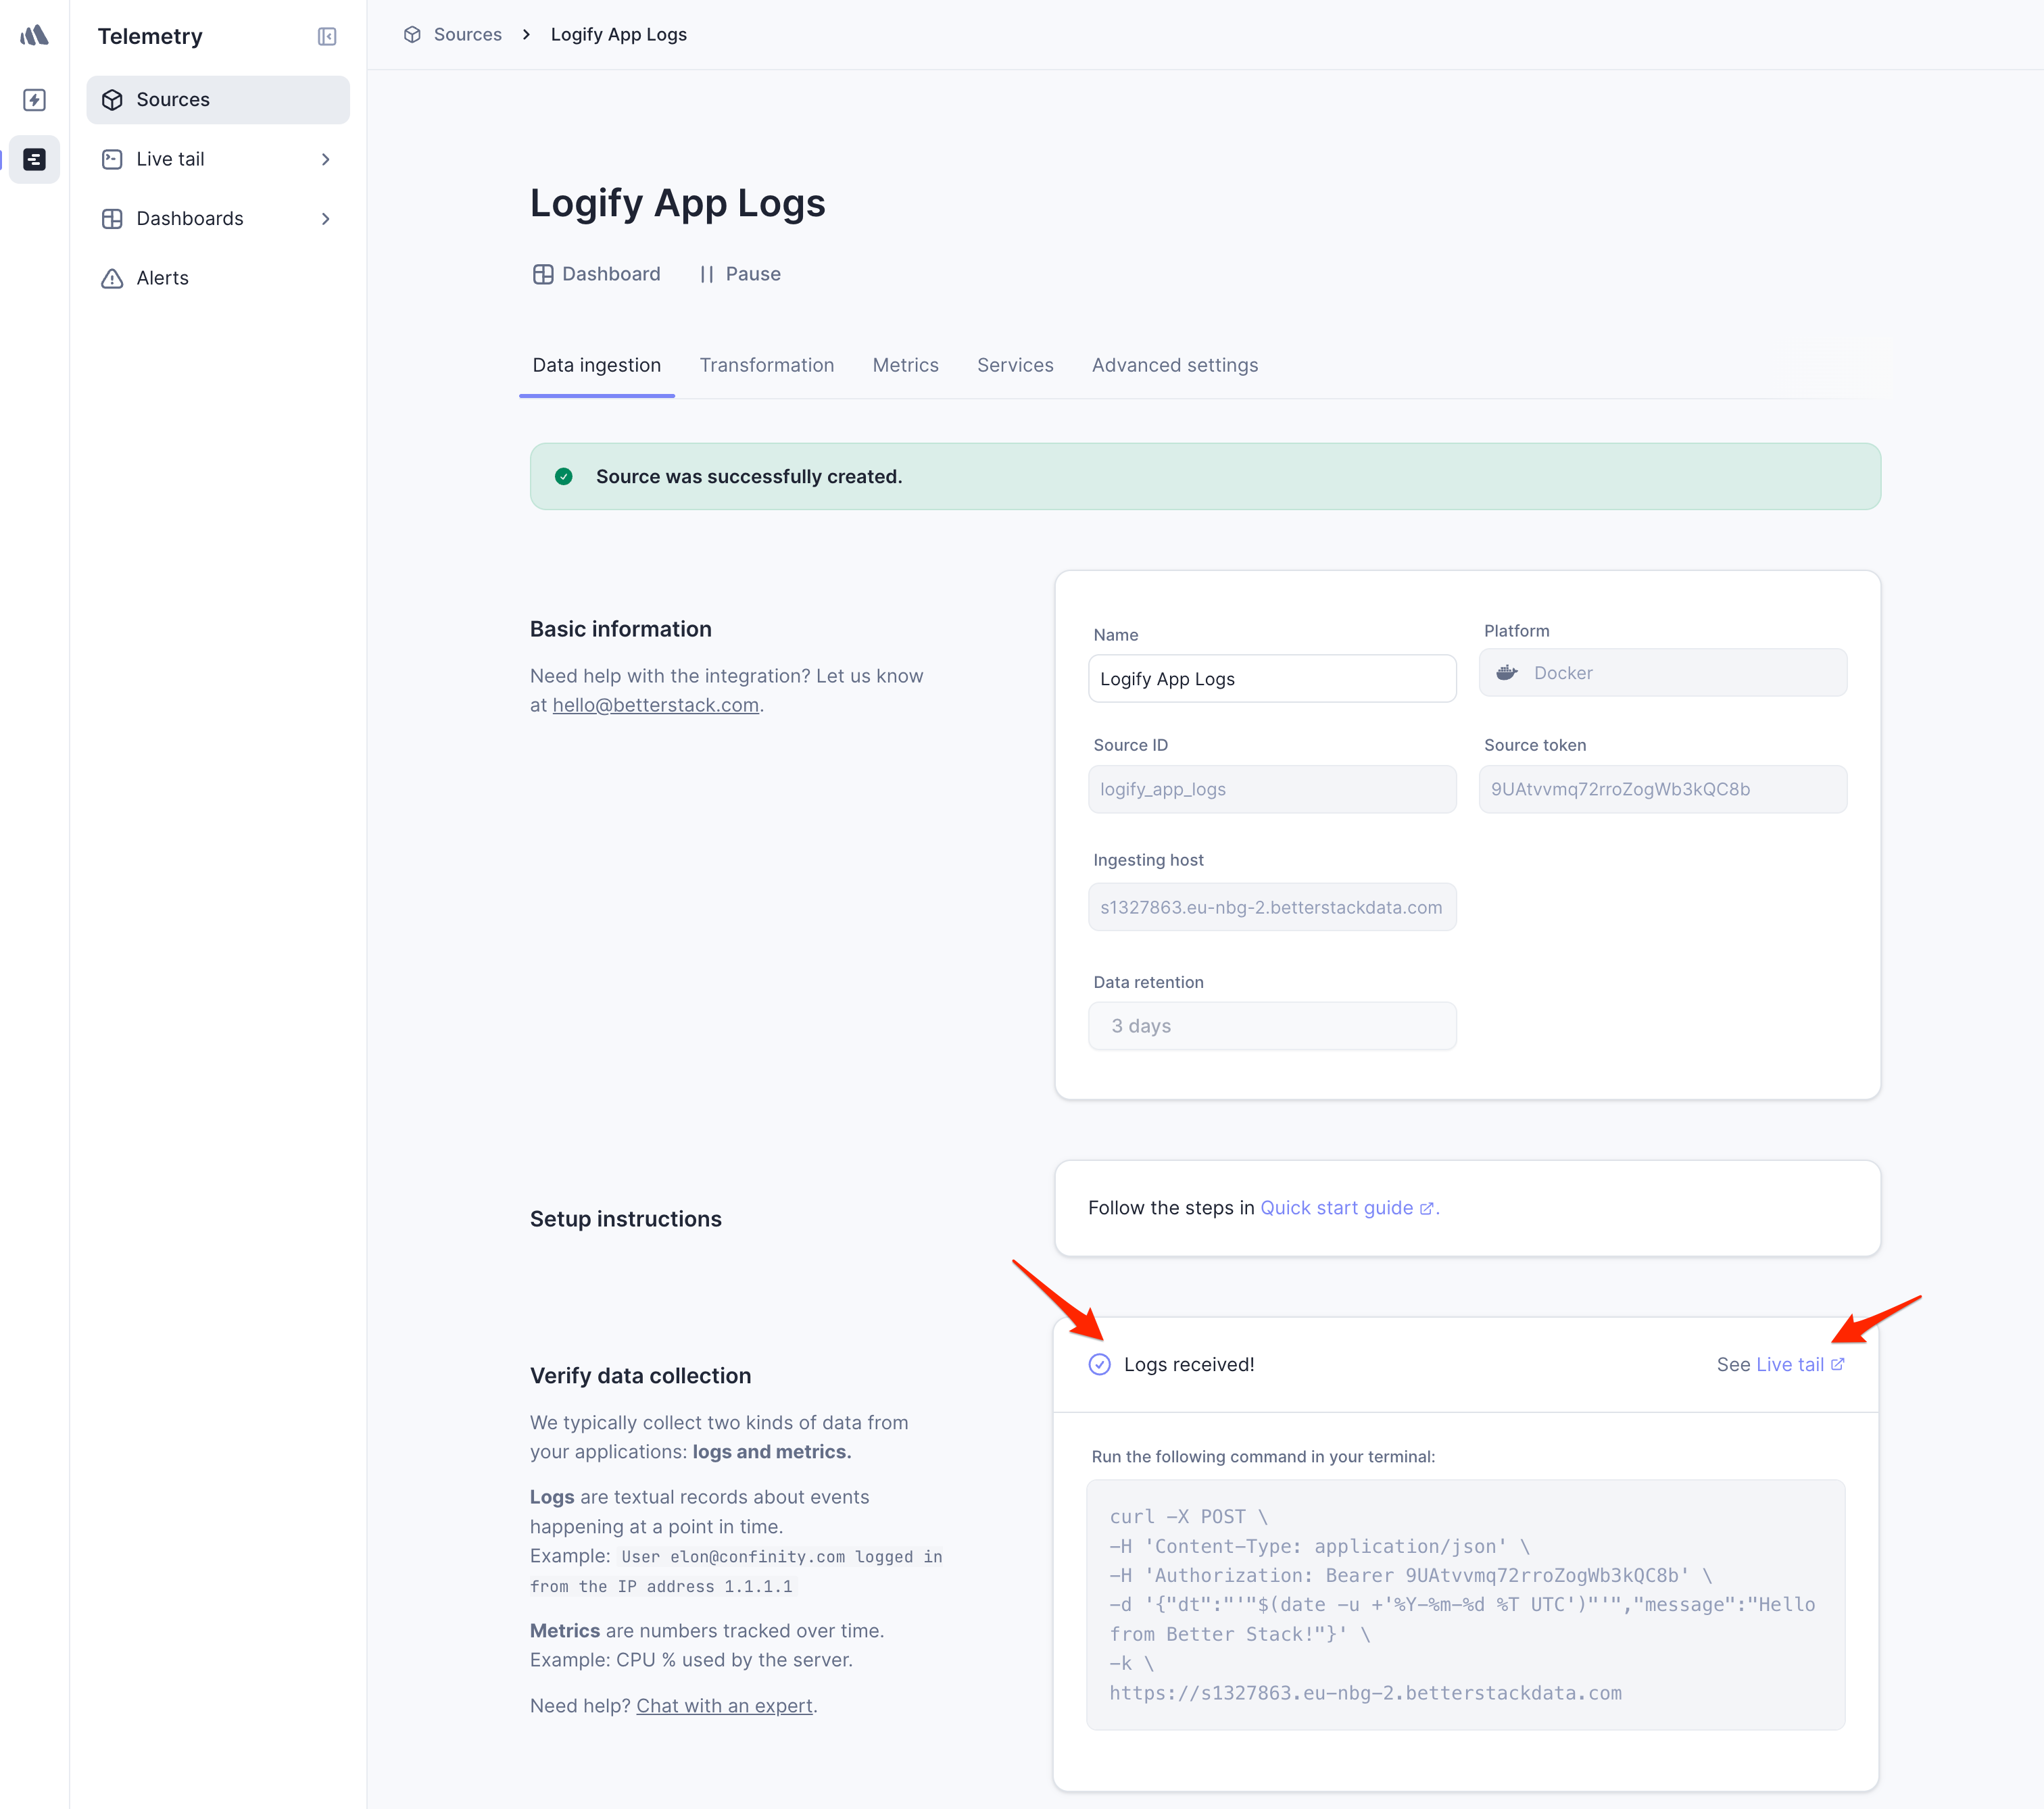Collapse the Telemetry sidebar panel

tap(326, 36)
